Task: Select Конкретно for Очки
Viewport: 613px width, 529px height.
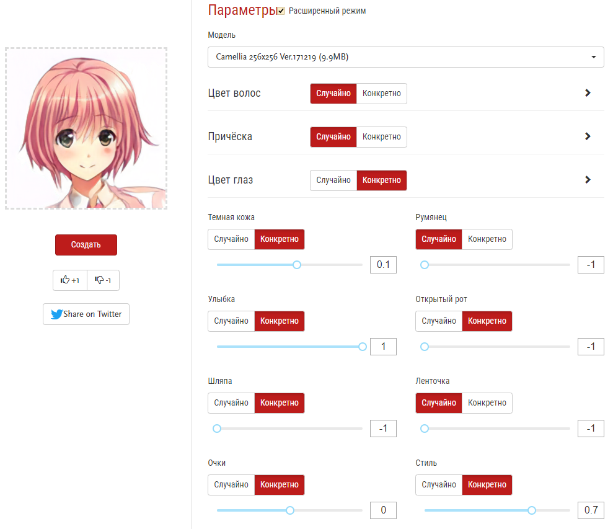Action: coord(280,485)
